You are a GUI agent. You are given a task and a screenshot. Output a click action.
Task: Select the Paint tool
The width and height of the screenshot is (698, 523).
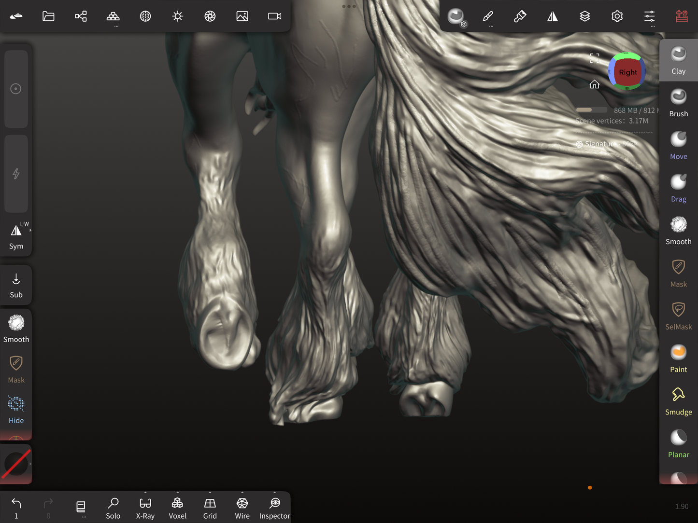coord(678,358)
